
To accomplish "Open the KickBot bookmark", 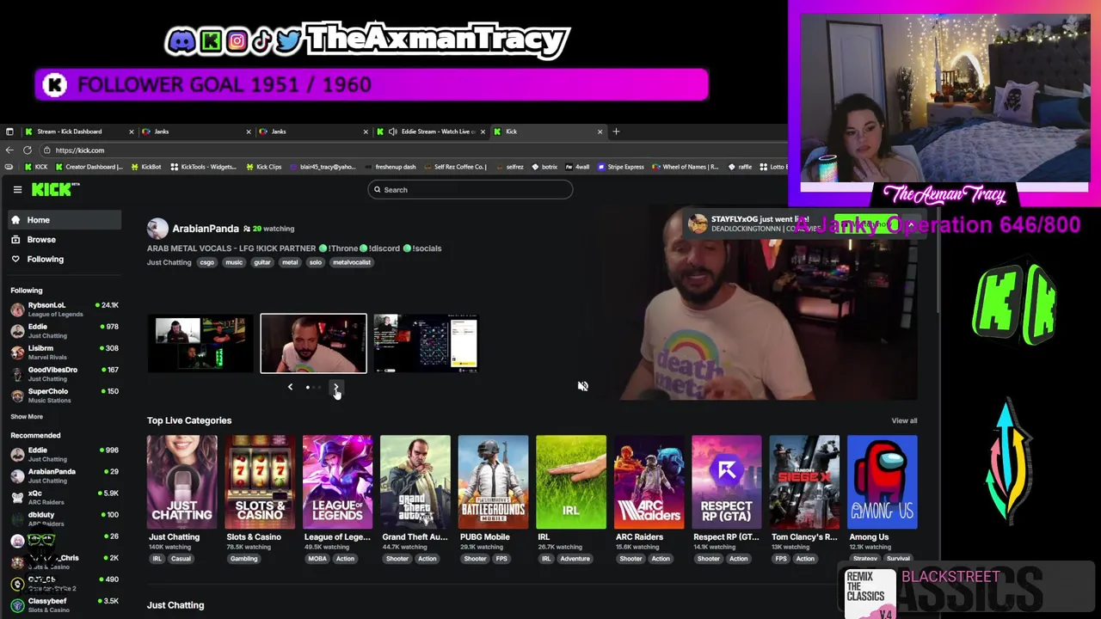I will click(x=146, y=167).
